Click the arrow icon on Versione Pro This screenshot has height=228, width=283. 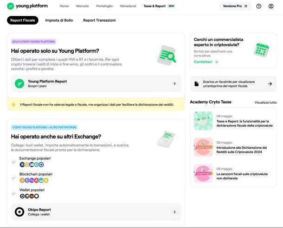pos(245,6)
